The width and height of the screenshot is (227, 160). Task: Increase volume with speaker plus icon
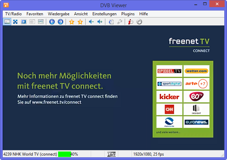click(x=100, y=22)
